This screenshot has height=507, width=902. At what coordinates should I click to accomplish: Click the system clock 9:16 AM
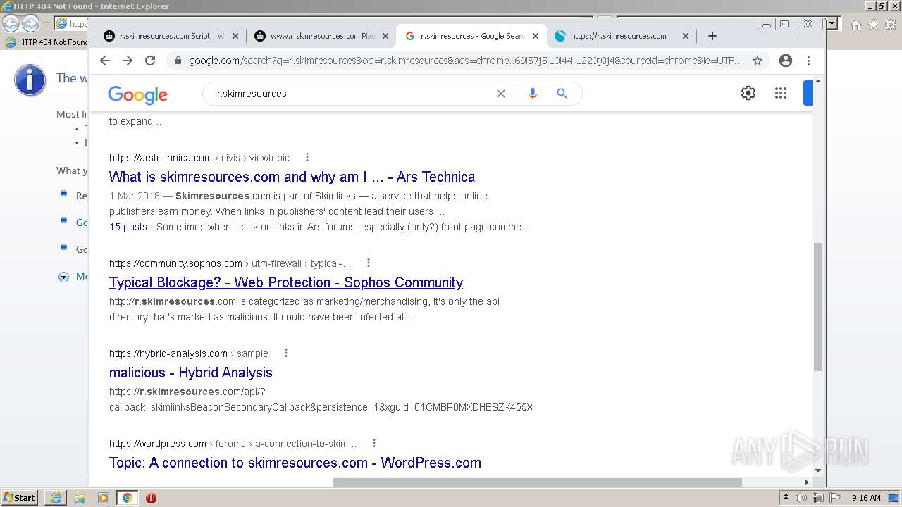click(866, 498)
